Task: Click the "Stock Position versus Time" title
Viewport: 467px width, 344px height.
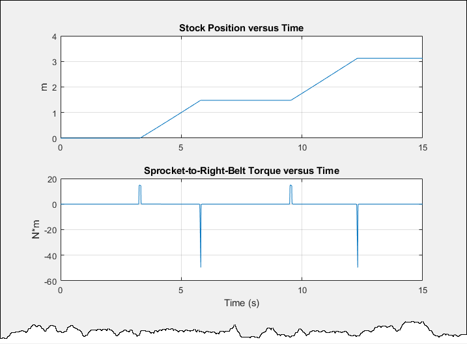Action: [x=241, y=28]
